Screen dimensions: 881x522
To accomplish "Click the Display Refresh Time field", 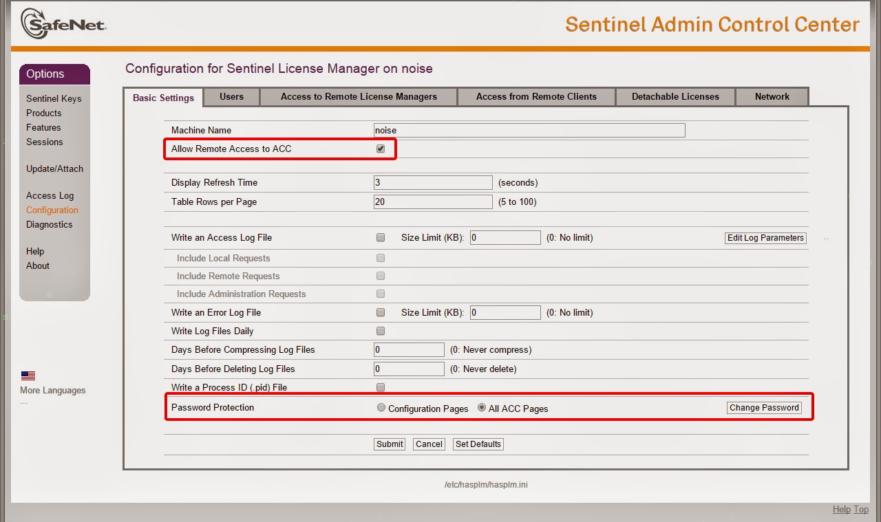I will point(433,182).
